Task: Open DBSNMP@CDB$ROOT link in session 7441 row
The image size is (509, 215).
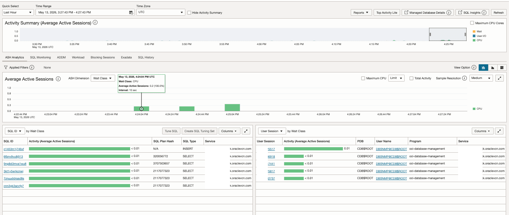Action: pos(392,163)
